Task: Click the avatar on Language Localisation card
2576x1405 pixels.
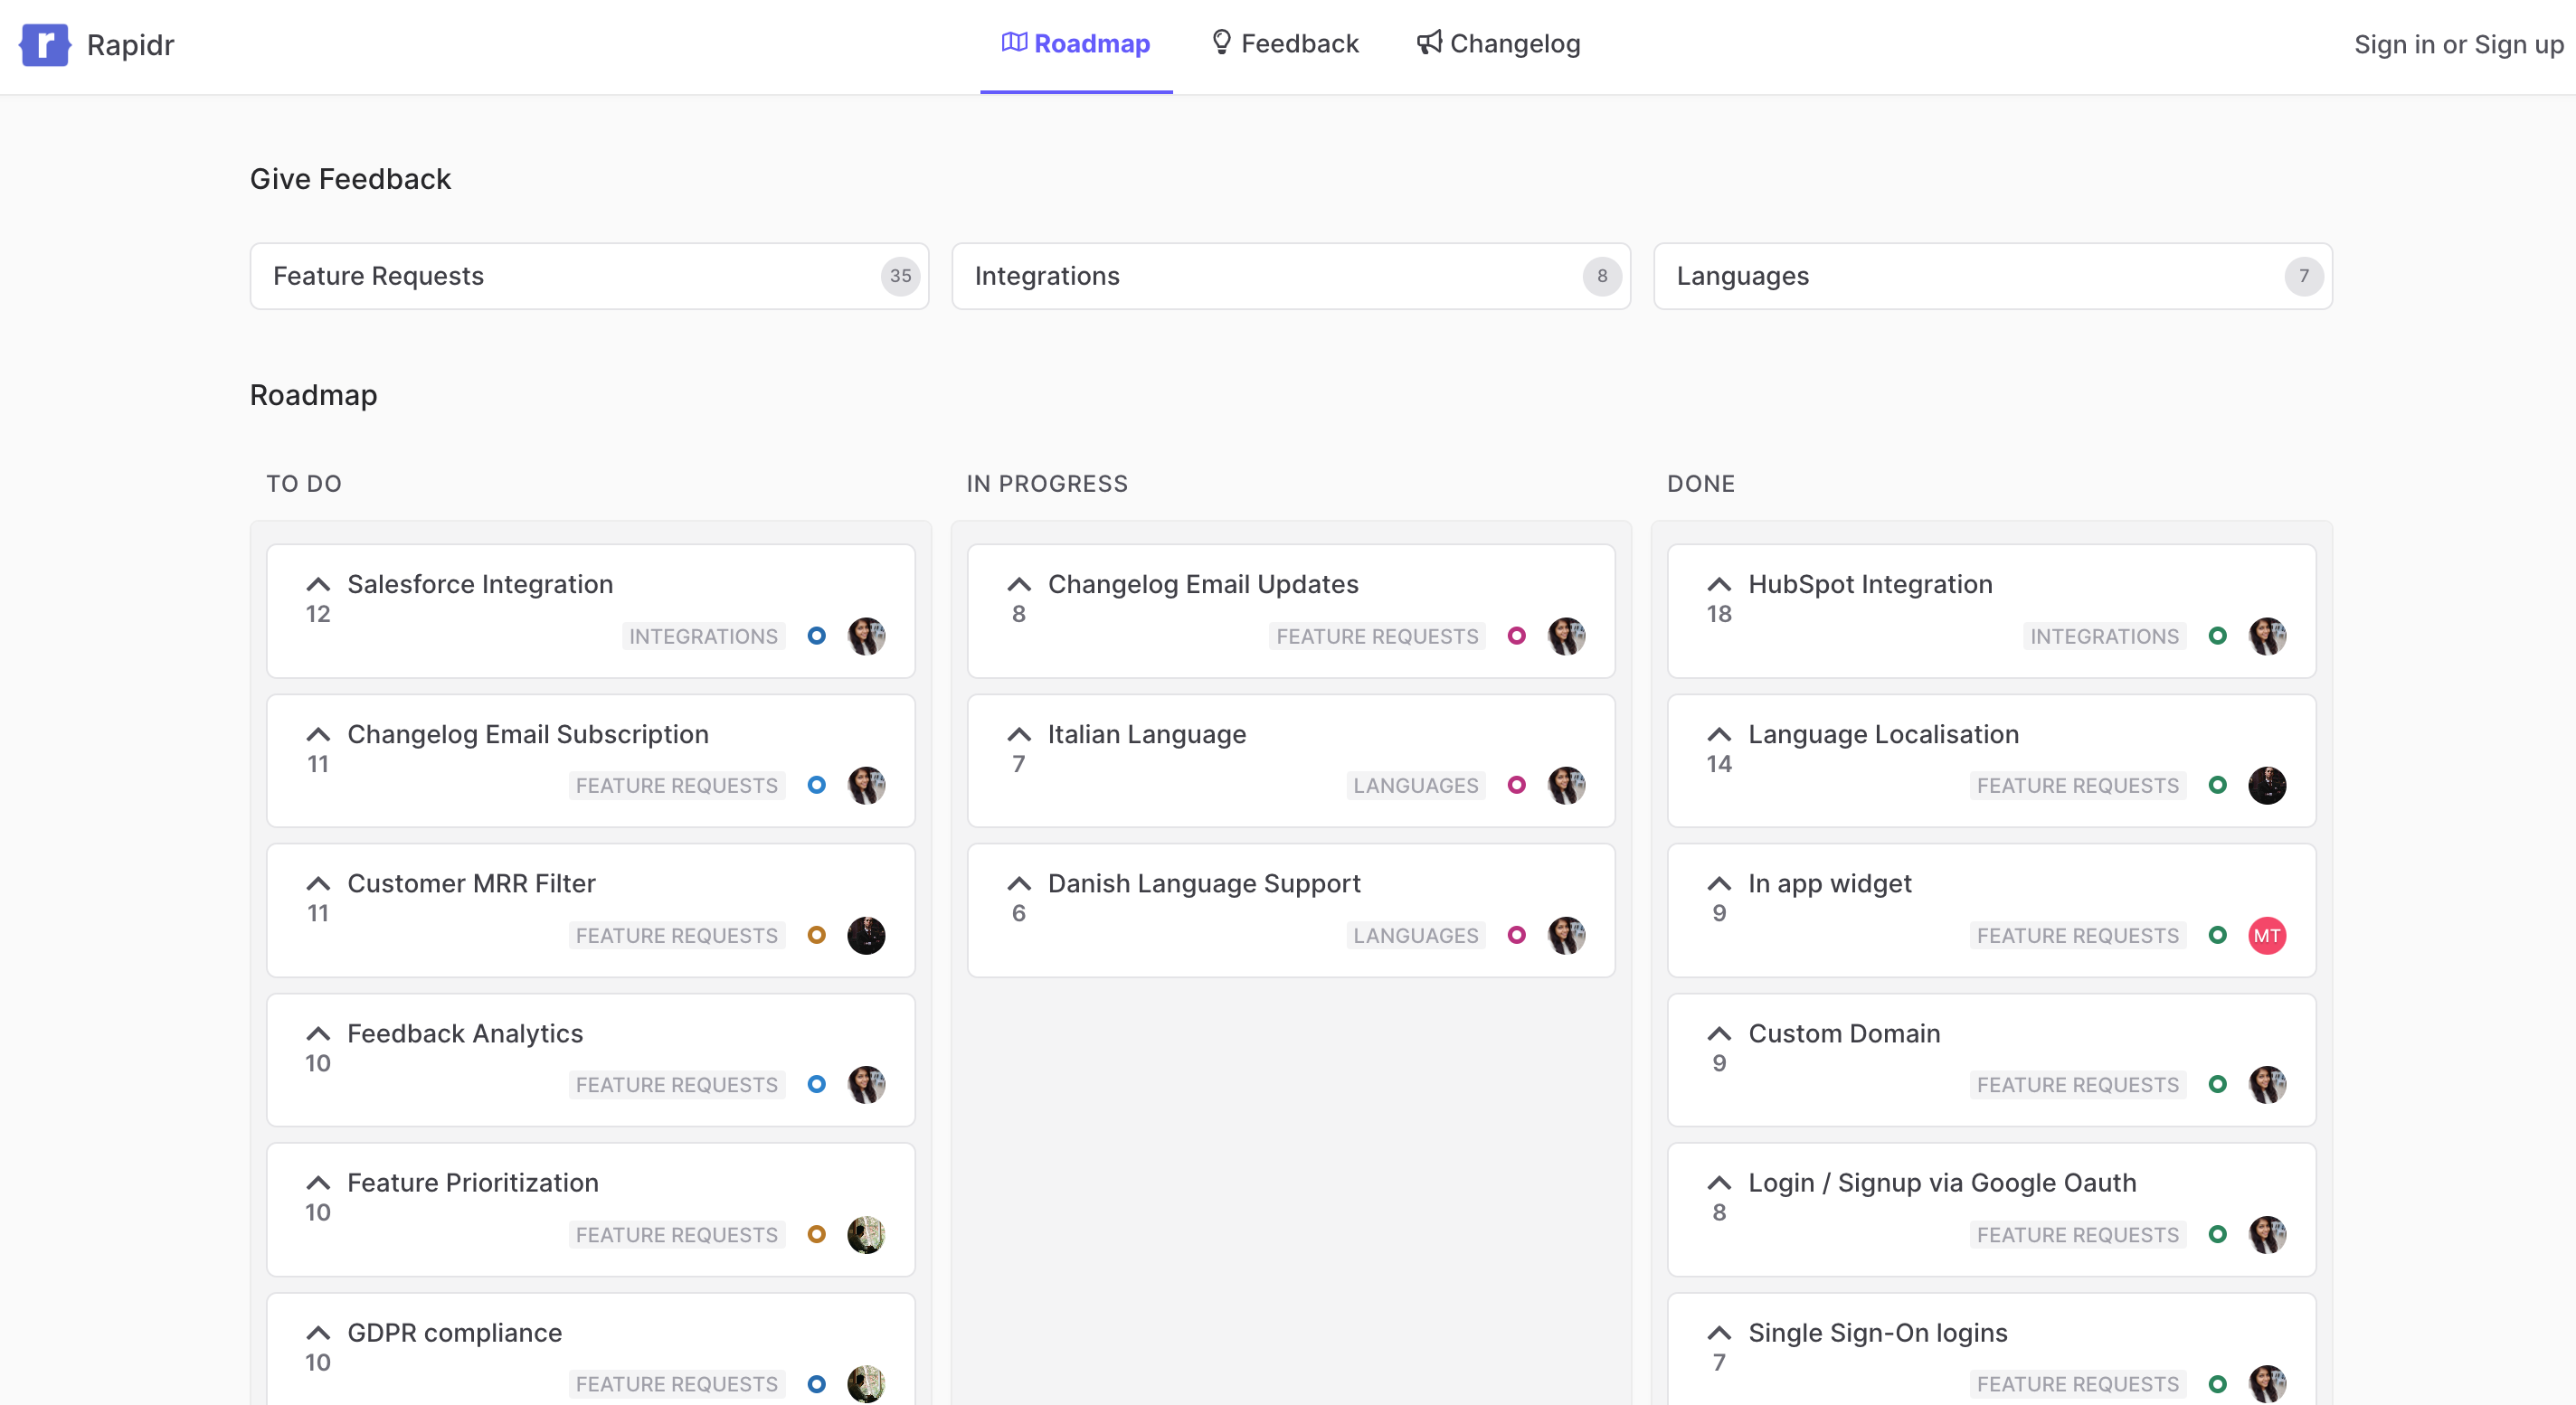Action: [x=2268, y=786]
